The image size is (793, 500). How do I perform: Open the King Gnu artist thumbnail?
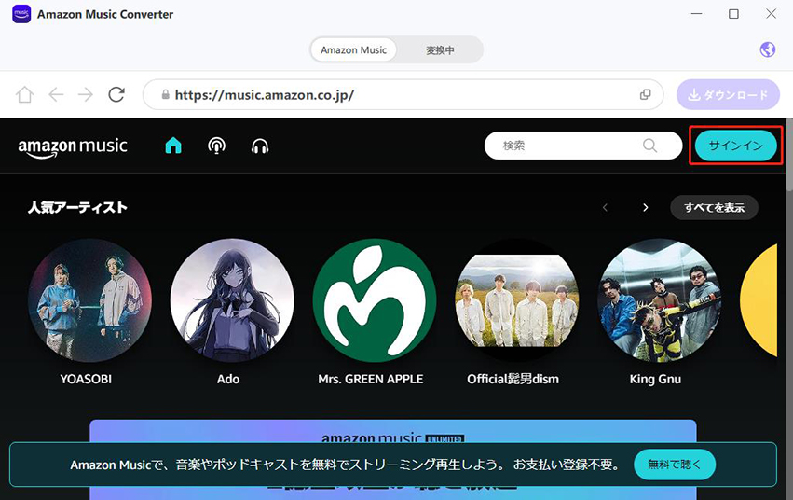[659, 300]
